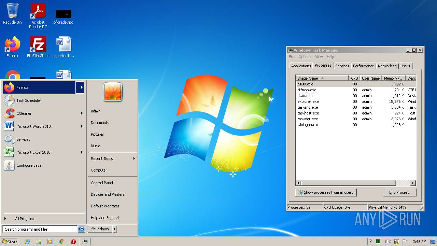Sort processes by CPU column
Viewport: 437px width, 246px height.
tap(354, 78)
